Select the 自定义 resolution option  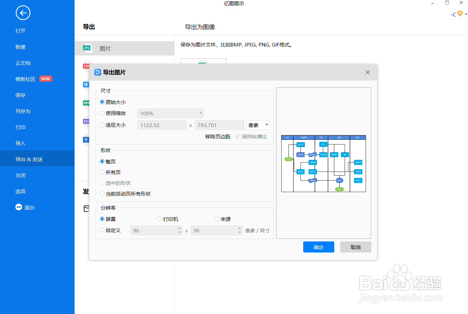tap(102, 230)
